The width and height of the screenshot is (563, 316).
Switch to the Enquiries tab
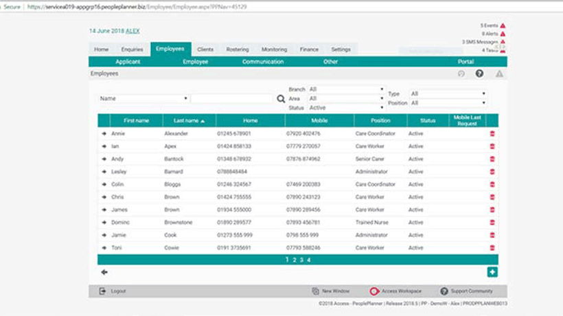click(x=132, y=49)
